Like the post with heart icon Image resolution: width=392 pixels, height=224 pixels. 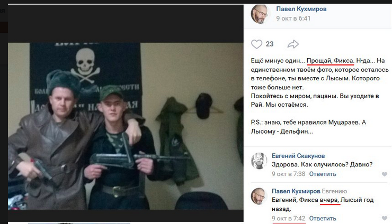coord(256,44)
